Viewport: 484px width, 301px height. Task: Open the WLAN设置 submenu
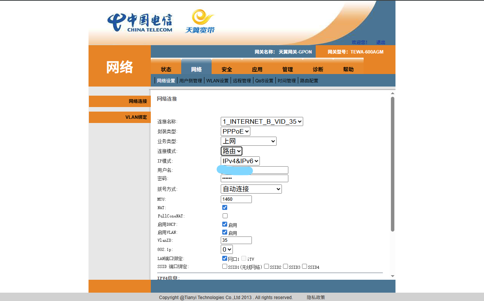pos(217,80)
